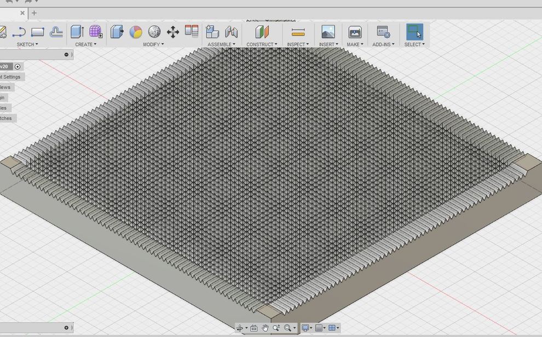Click the Bodies browser row
This screenshot has height=337, width=542.
[5, 108]
